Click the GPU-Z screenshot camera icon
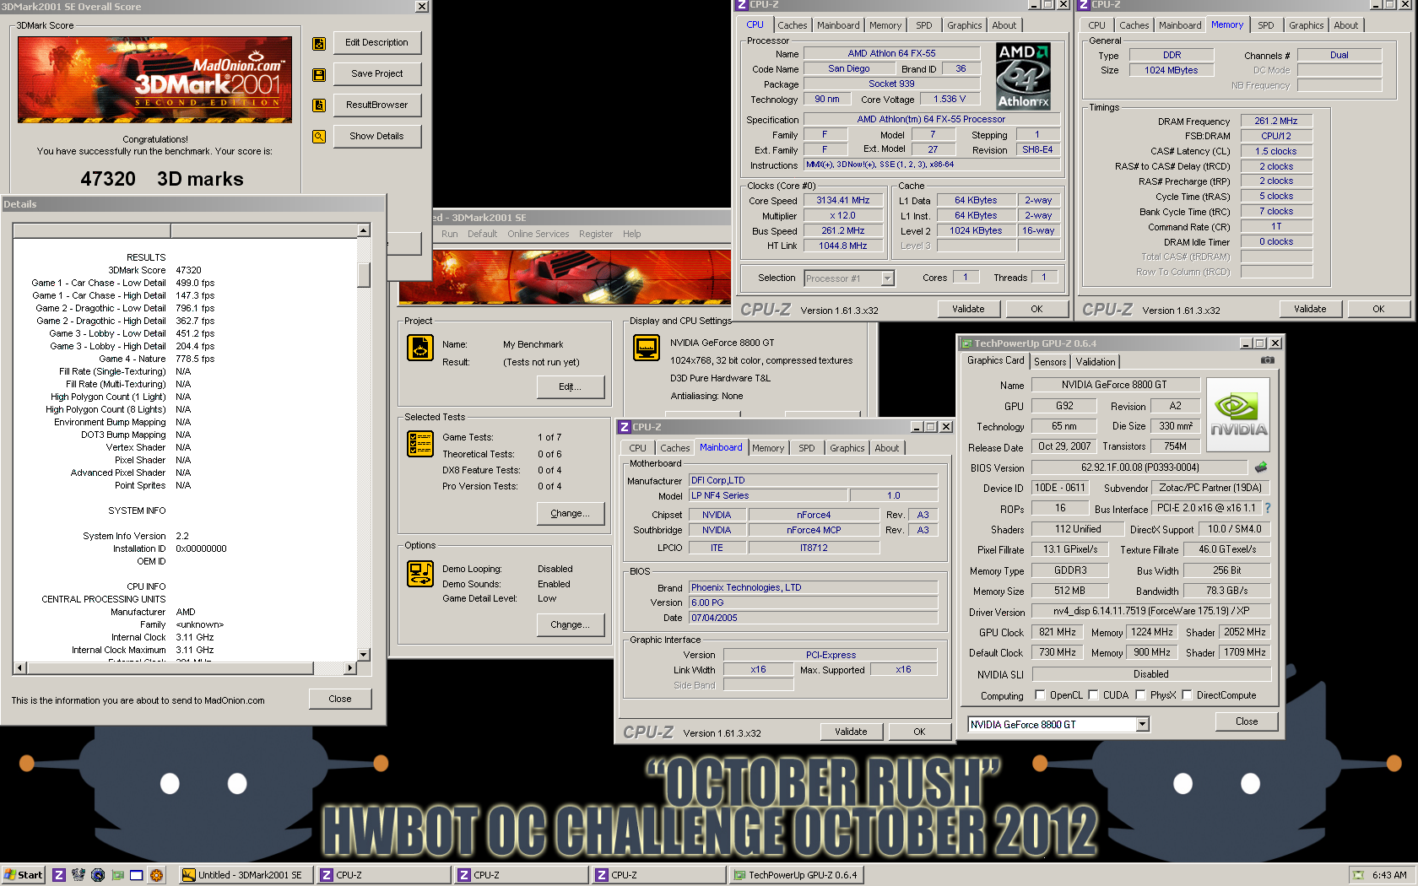1418x886 pixels. coord(1268,360)
